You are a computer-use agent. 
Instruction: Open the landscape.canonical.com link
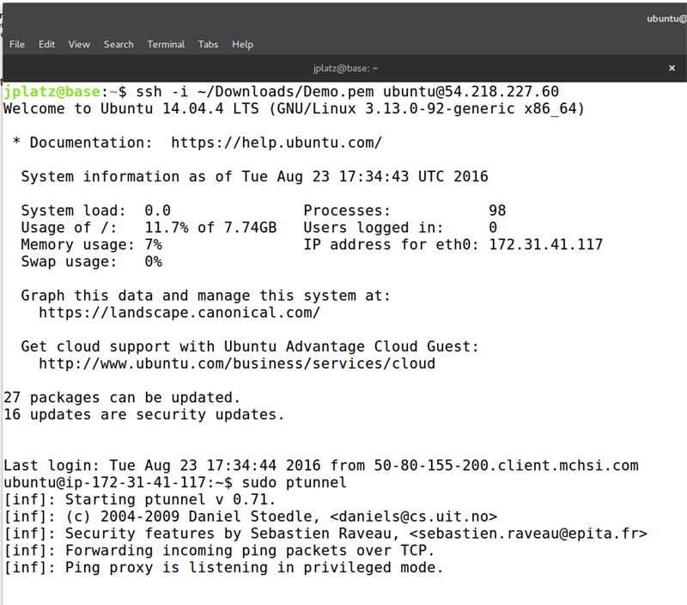[179, 313]
